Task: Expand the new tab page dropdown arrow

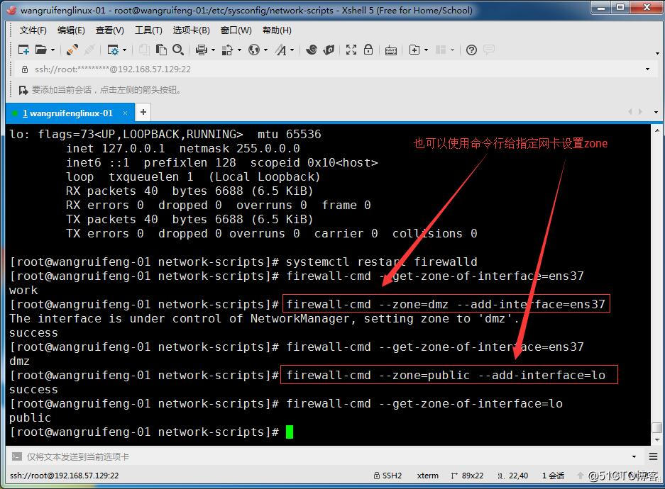Action: click(x=427, y=50)
